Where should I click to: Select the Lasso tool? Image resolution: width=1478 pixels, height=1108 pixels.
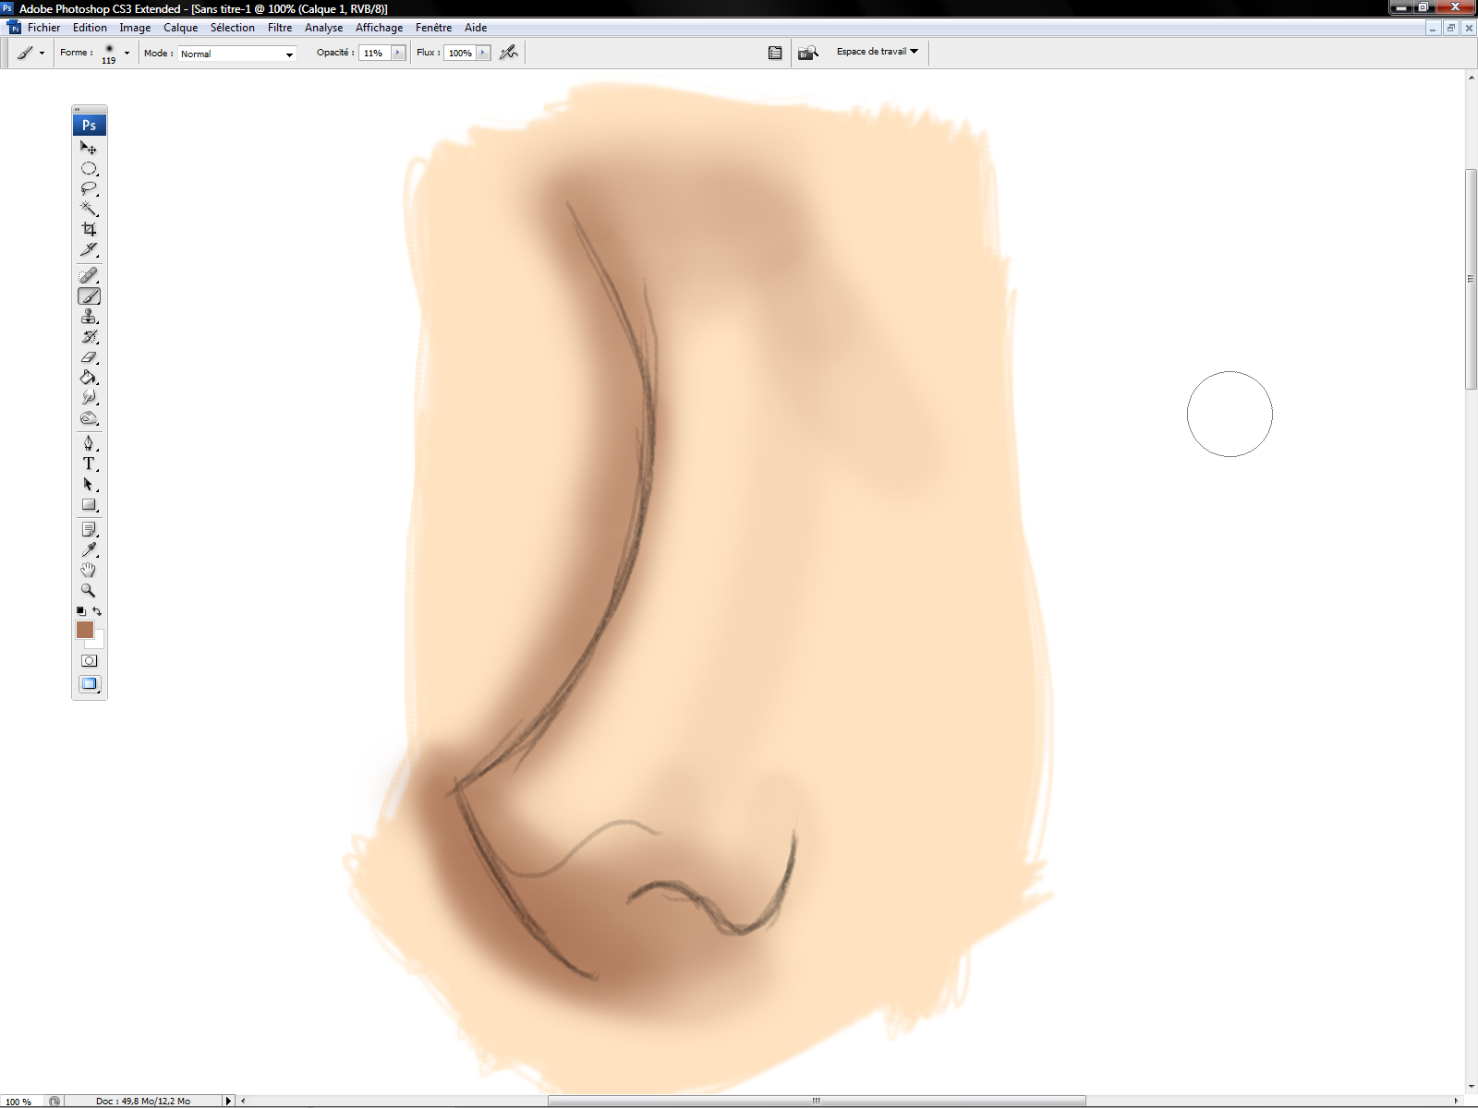tap(89, 188)
